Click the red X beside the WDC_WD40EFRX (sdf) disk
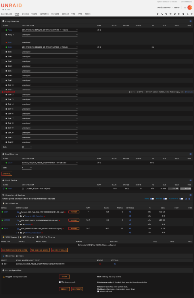Image resolution: width=194 pixels, height=298 pixels. coord(63,228)
